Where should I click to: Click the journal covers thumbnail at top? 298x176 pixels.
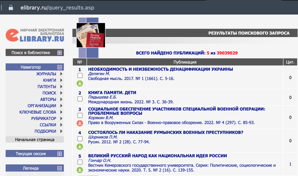[91, 36]
